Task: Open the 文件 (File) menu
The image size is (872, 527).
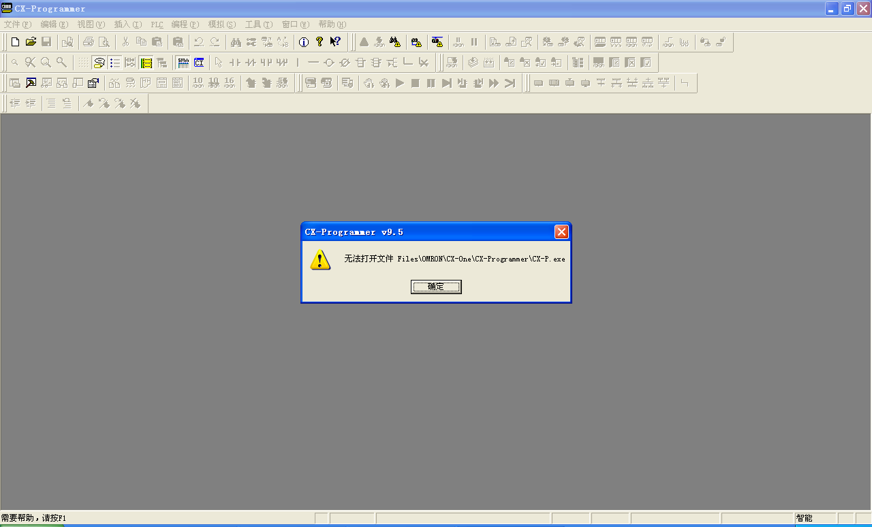Action: click(x=18, y=25)
